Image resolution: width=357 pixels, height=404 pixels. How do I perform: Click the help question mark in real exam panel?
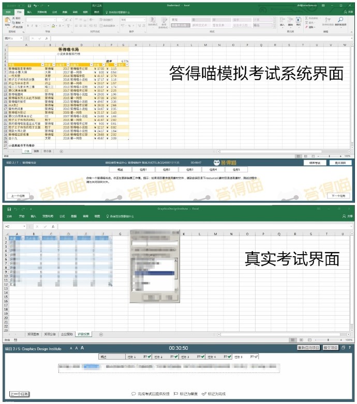tap(350, 348)
